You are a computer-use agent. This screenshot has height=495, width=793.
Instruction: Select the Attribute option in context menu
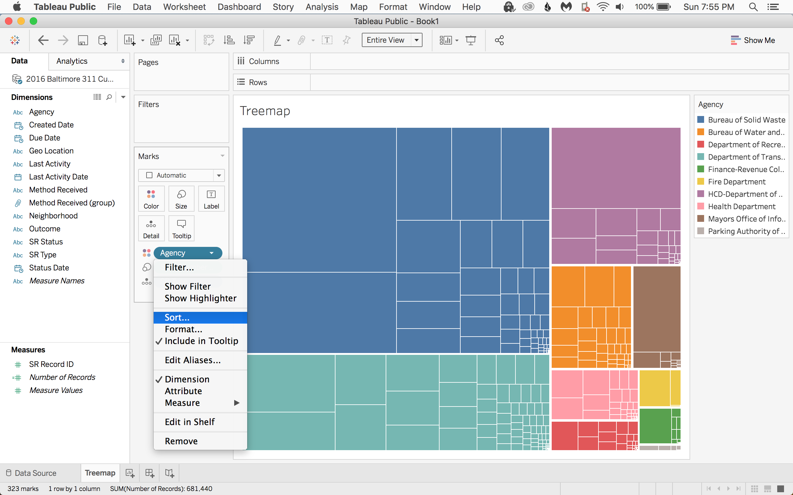click(x=200, y=391)
